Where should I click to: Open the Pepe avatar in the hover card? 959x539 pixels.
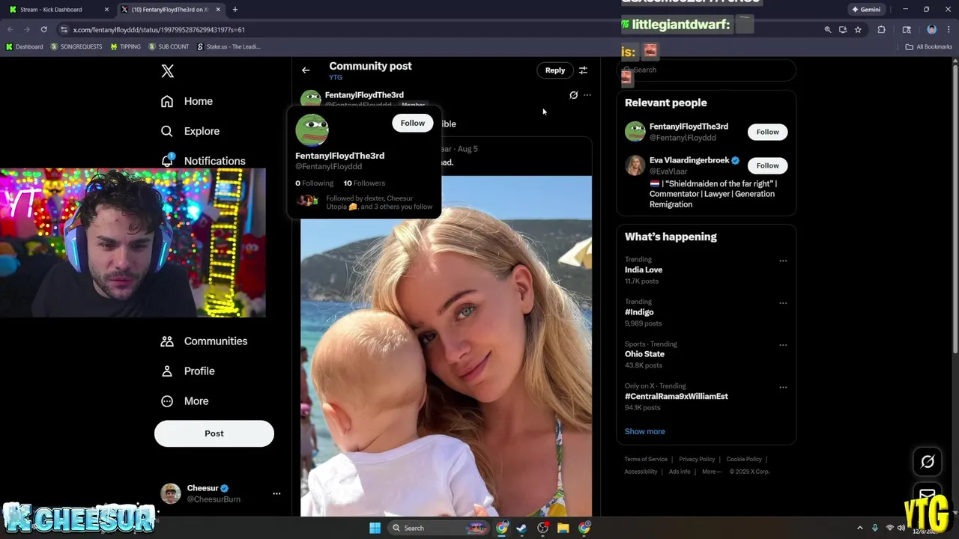pos(312,130)
